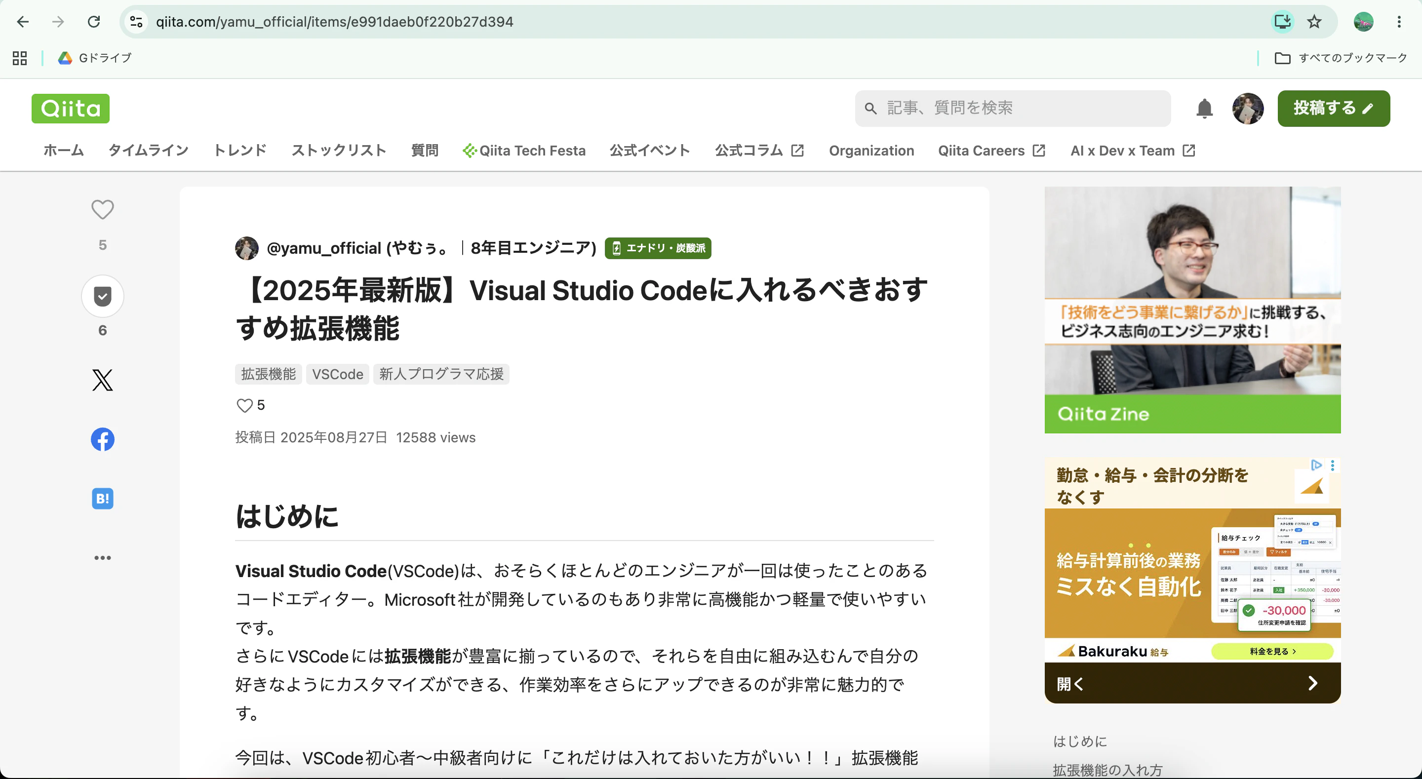
Task: Click the 12588 views text
Action: pyautogui.click(x=435, y=438)
